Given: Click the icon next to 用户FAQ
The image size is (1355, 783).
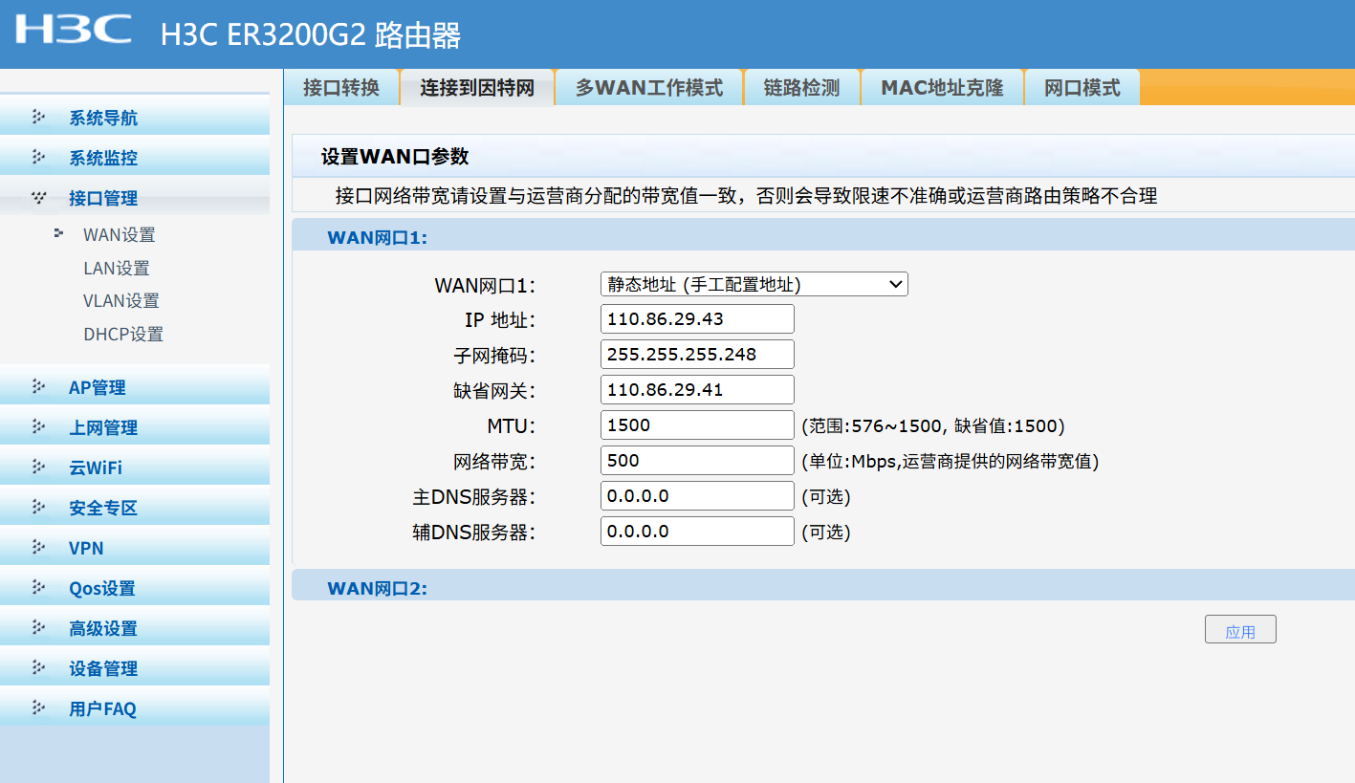Looking at the screenshot, I should tap(38, 708).
